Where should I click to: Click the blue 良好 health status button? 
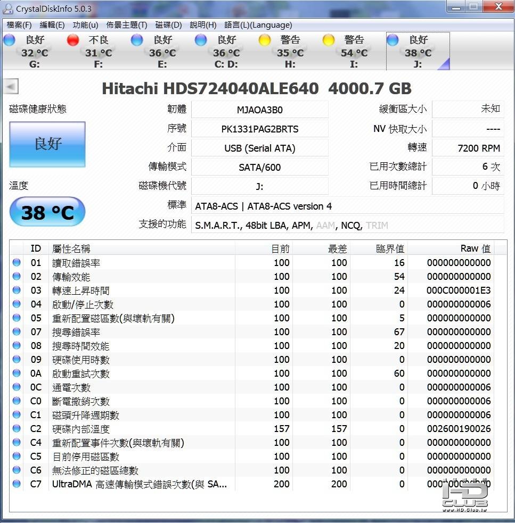tap(47, 144)
